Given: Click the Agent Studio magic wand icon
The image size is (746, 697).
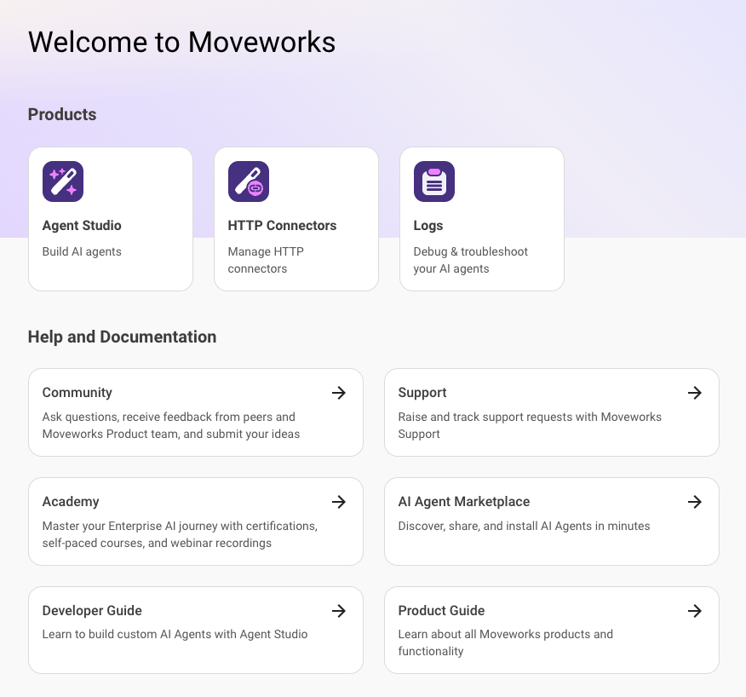Looking at the screenshot, I should (63, 181).
